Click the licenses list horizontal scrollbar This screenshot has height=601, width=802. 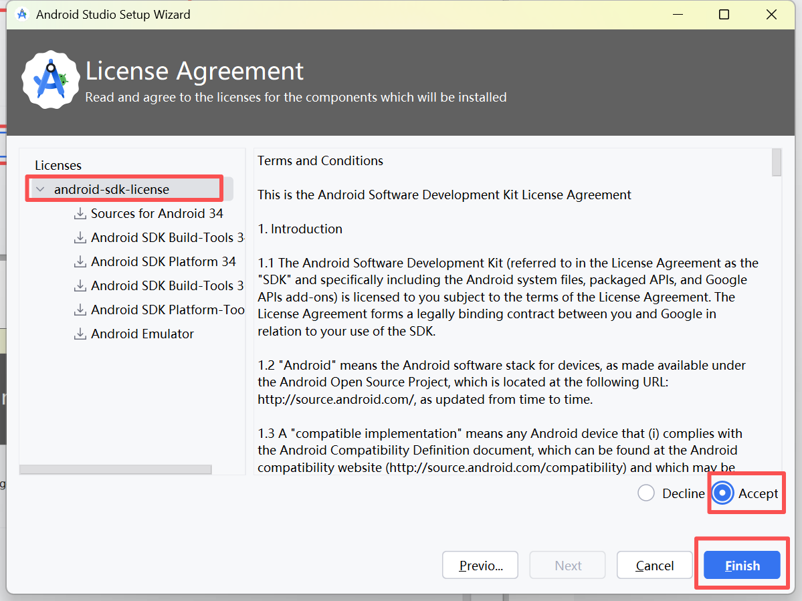[116, 470]
